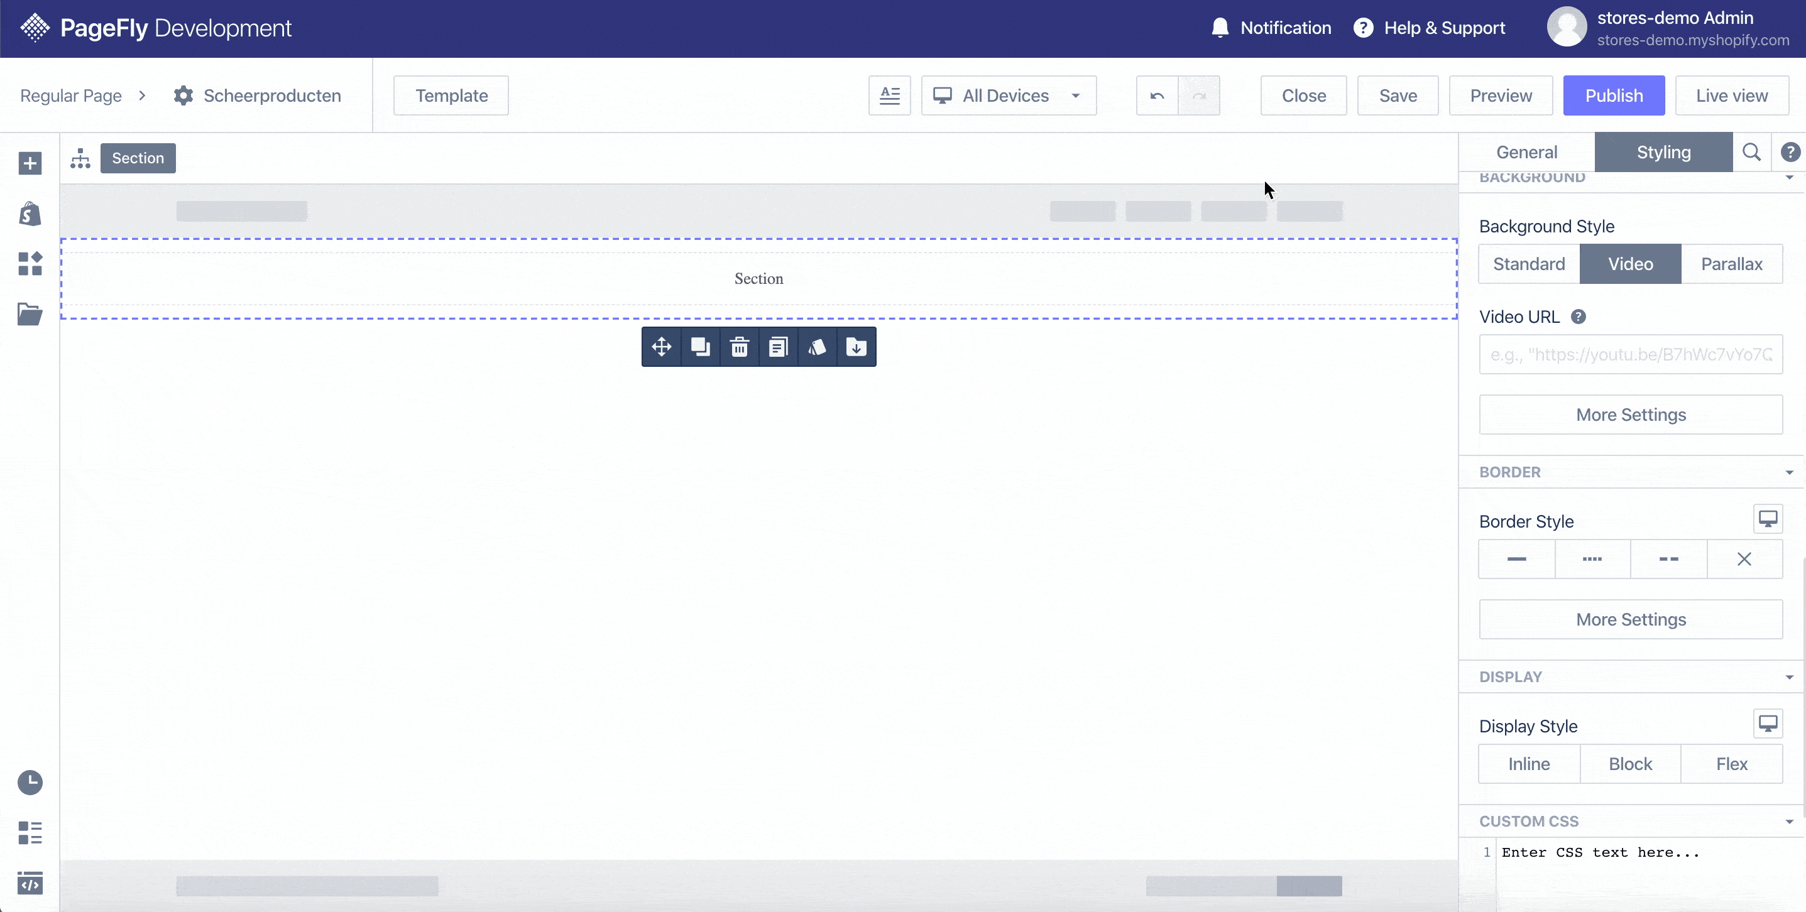Choose no border style
This screenshot has height=912, width=1806.
(x=1744, y=559)
